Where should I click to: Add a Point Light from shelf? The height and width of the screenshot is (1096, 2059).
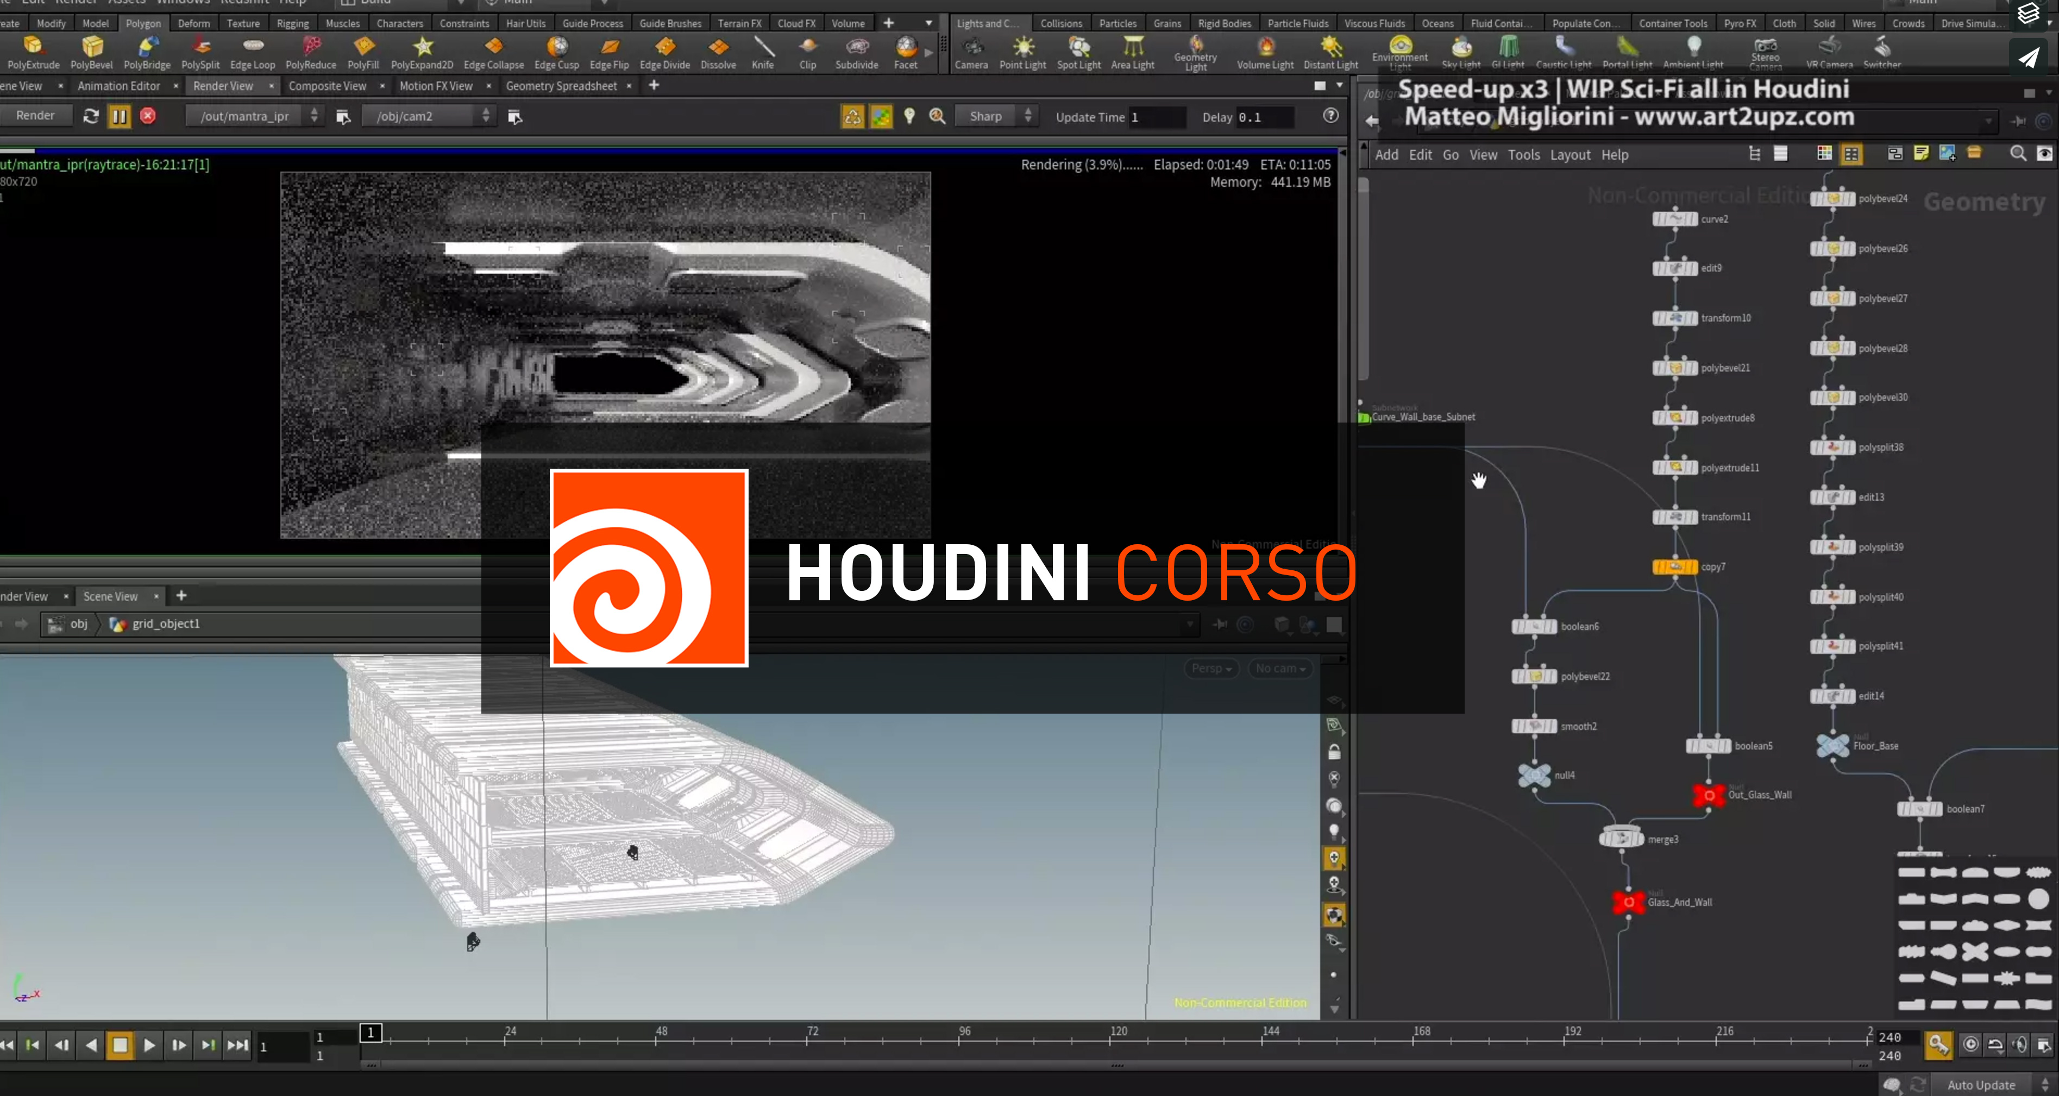click(1022, 53)
